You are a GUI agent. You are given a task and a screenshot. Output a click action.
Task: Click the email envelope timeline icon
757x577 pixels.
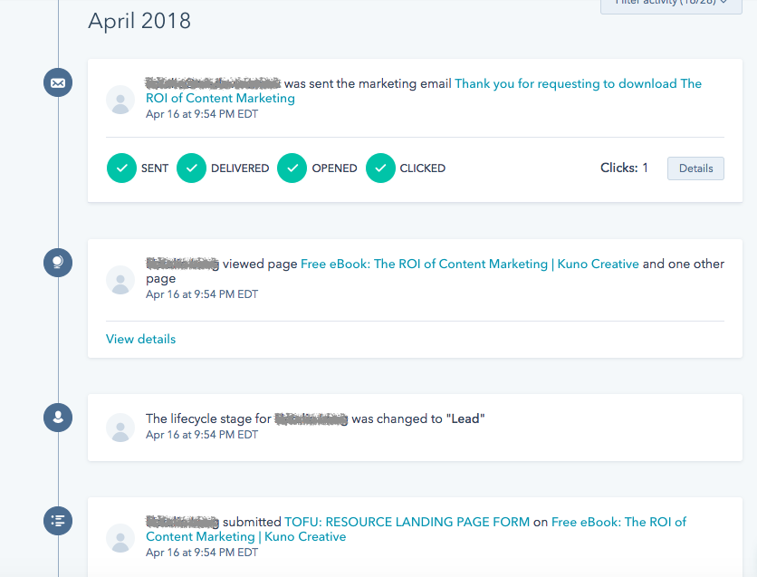(x=58, y=82)
